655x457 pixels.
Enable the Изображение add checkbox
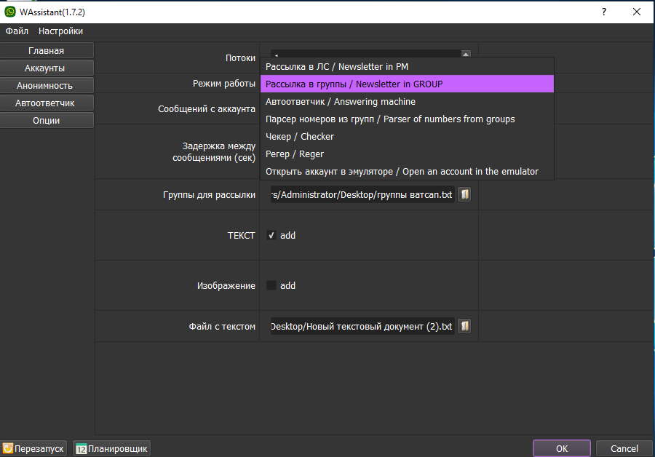point(271,286)
